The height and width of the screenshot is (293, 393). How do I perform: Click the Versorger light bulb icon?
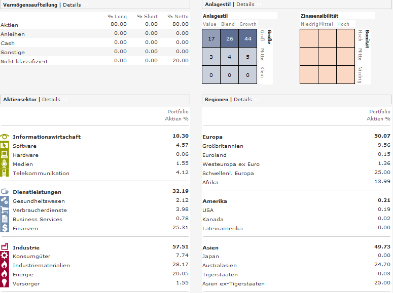pos(4,283)
